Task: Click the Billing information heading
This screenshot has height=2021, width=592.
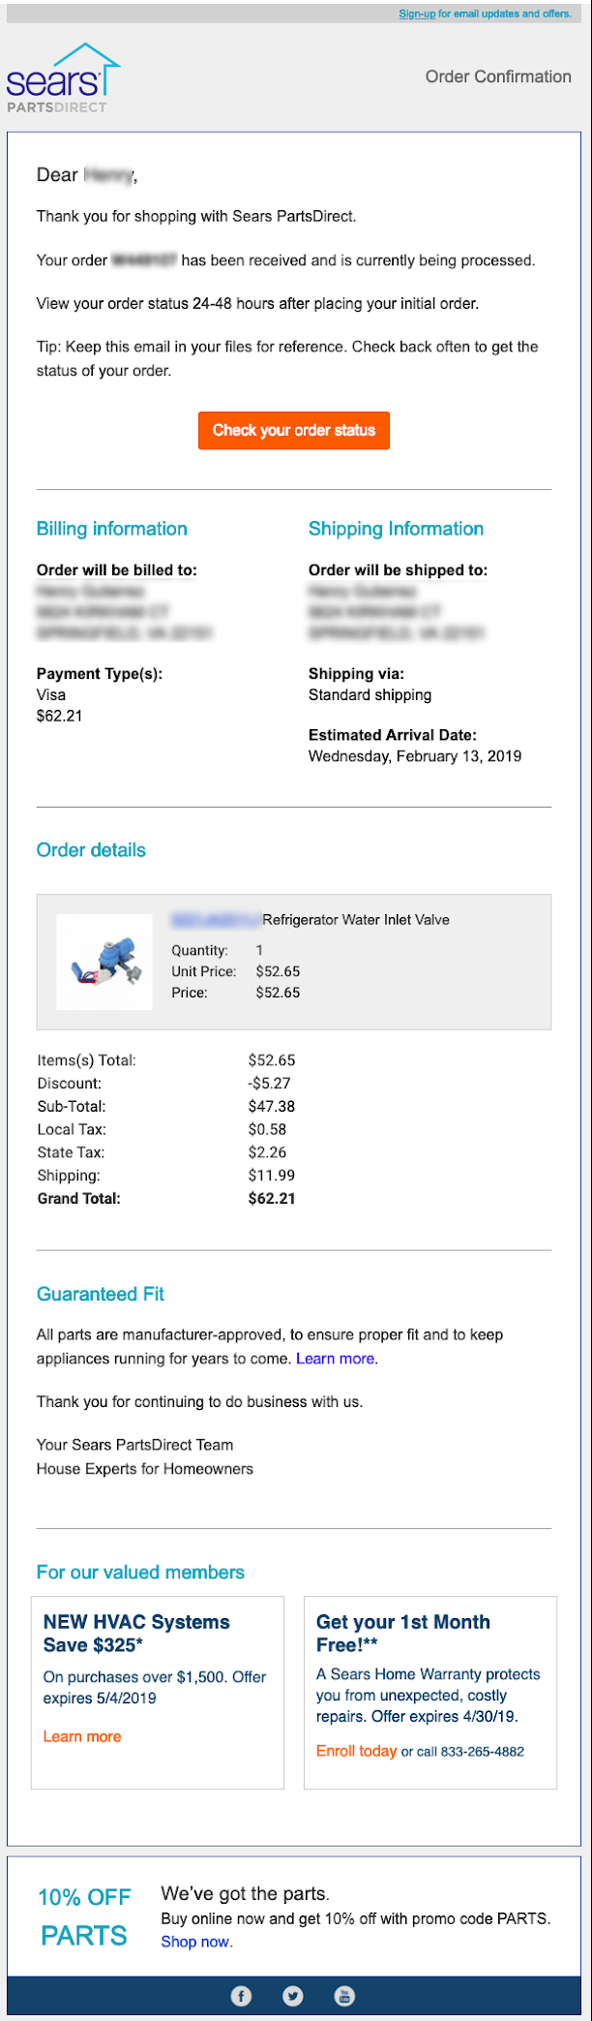Action: [x=112, y=529]
